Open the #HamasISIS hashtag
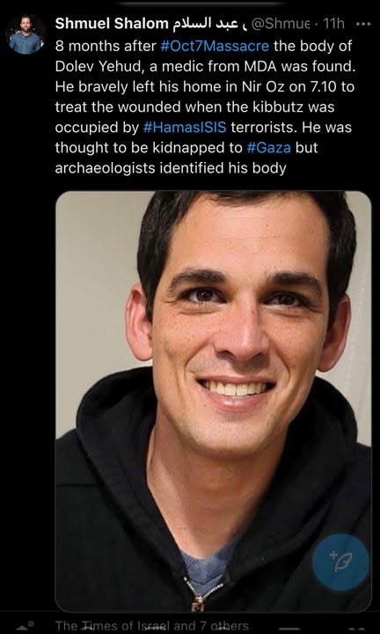The width and height of the screenshot is (380, 634). click(186, 128)
